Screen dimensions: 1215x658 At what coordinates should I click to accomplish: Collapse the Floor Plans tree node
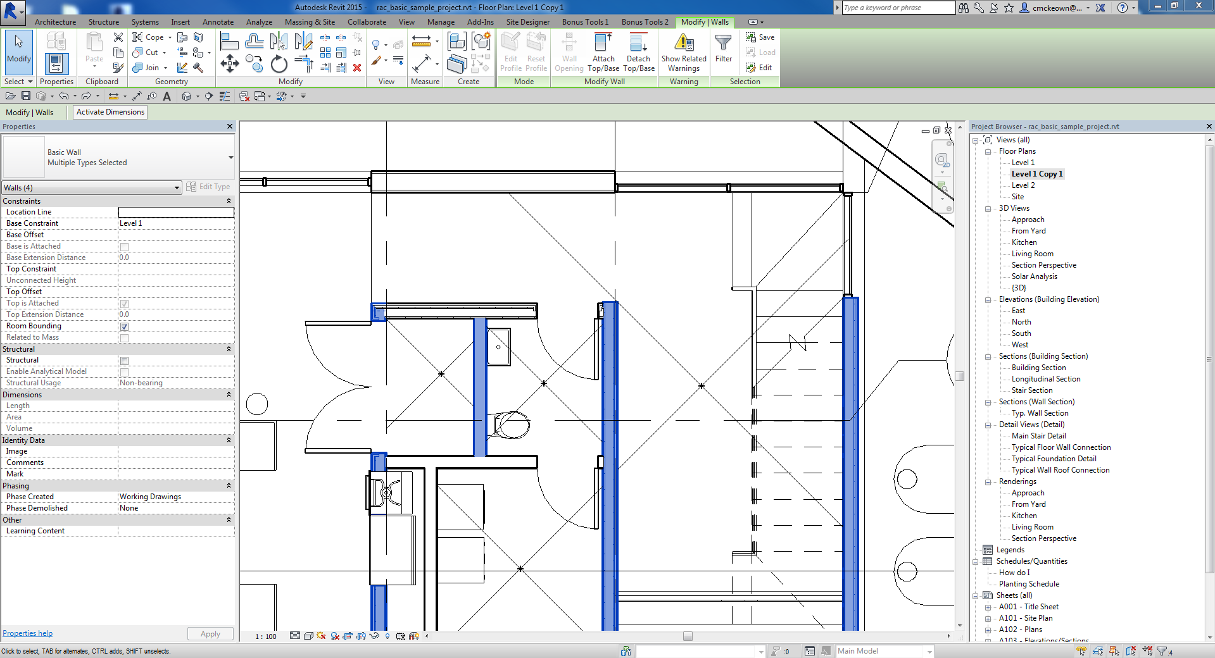(x=988, y=151)
